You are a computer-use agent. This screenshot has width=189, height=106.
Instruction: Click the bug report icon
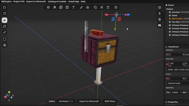point(159,19)
